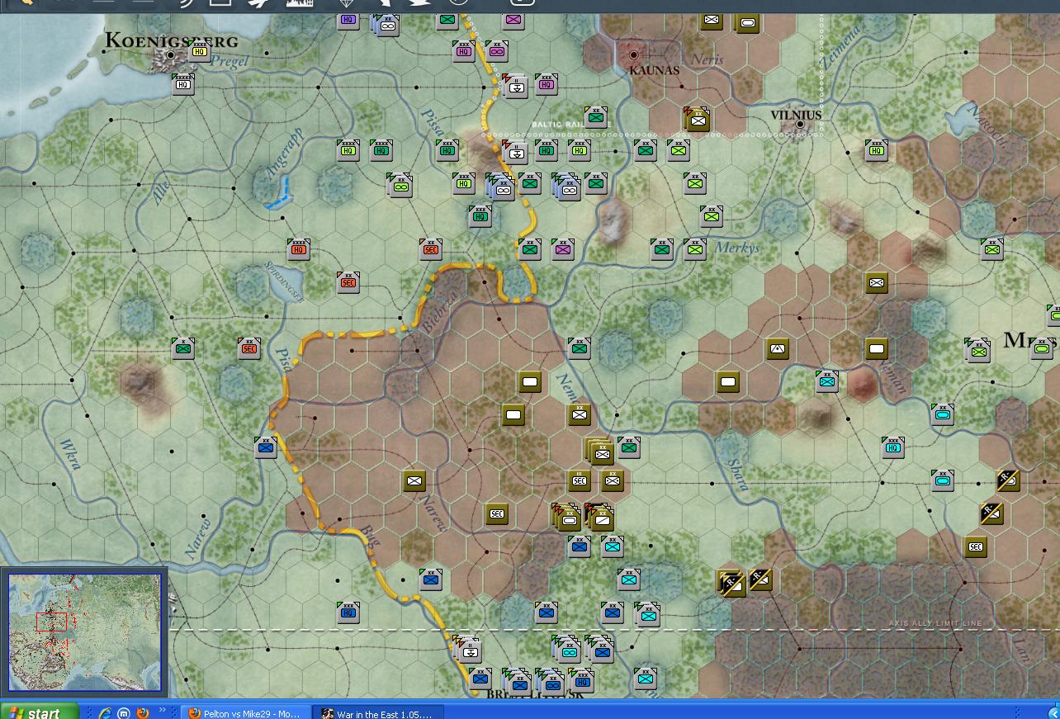Viewport: 1060px width, 719px height.
Task: Click the 'Koenigsberg' map label
Action: (x=172, y=40)
